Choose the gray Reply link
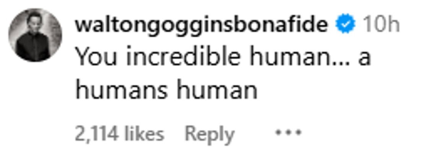Screen dimensions: 436x154 [x=210, y=135]
